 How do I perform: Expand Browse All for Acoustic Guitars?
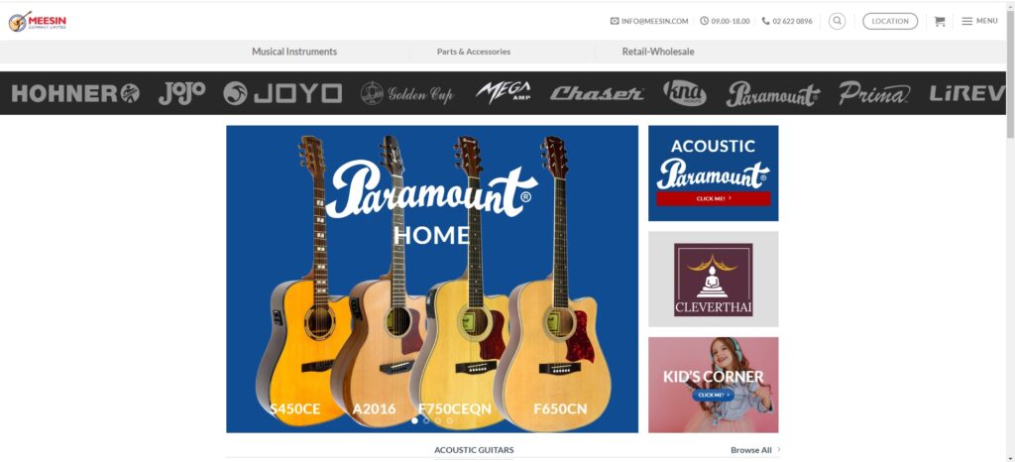(x=755, y=450)
